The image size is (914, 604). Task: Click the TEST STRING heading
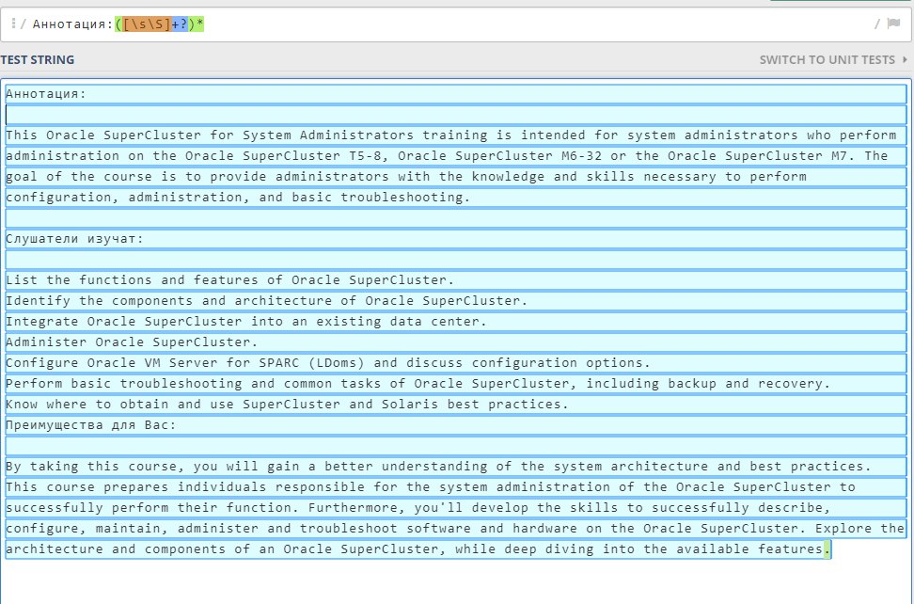[38, 59]
